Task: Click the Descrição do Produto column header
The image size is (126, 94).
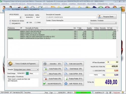Action: [32, 28]
